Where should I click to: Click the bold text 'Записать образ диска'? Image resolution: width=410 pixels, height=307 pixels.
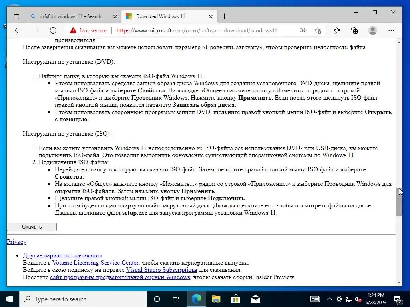click(204, 105)
